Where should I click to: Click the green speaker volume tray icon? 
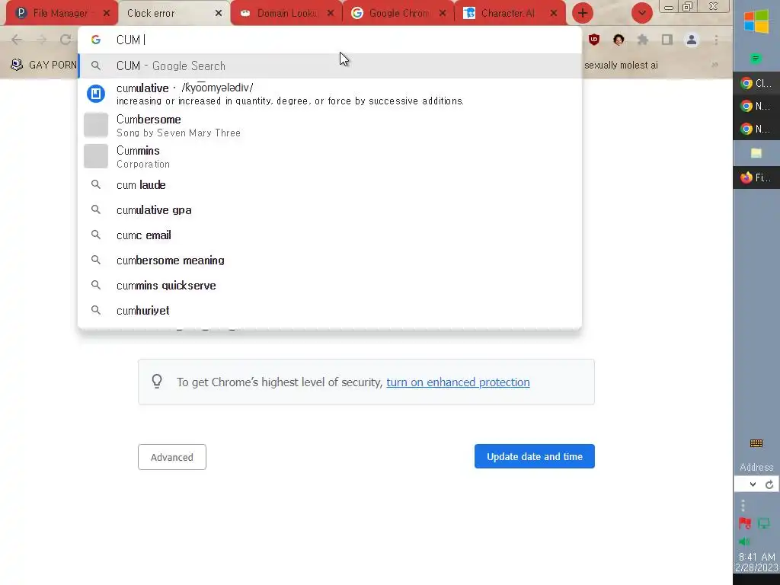point(744,542)
